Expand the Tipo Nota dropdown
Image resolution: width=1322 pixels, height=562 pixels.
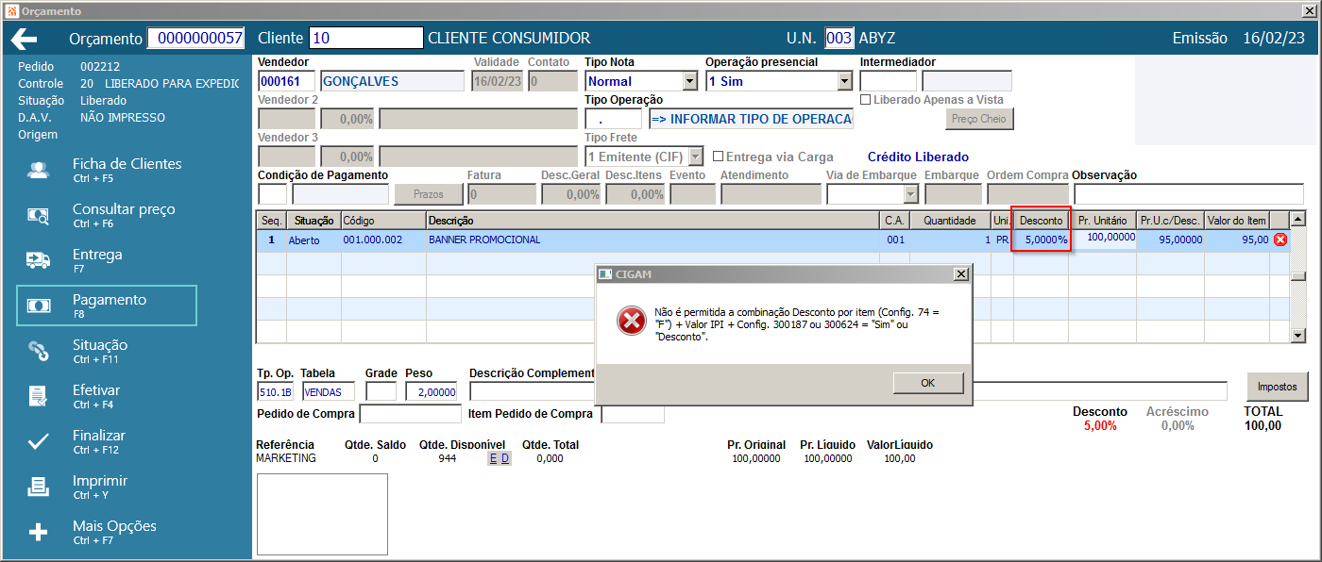tap(689, 81)
